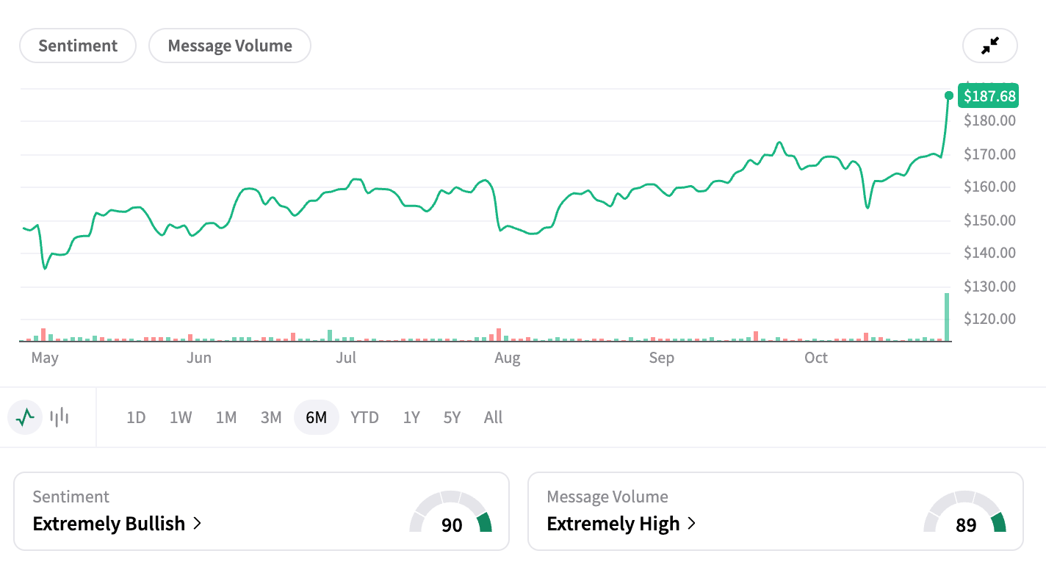Expand Extremely Bullish chevron

(x=197, y=524)
